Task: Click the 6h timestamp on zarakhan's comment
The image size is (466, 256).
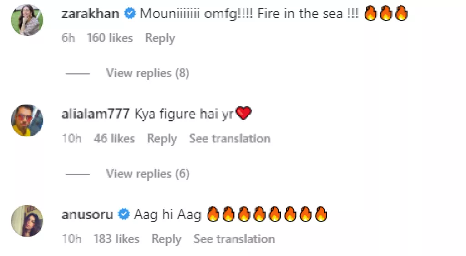Action: [x=68, y=38]
